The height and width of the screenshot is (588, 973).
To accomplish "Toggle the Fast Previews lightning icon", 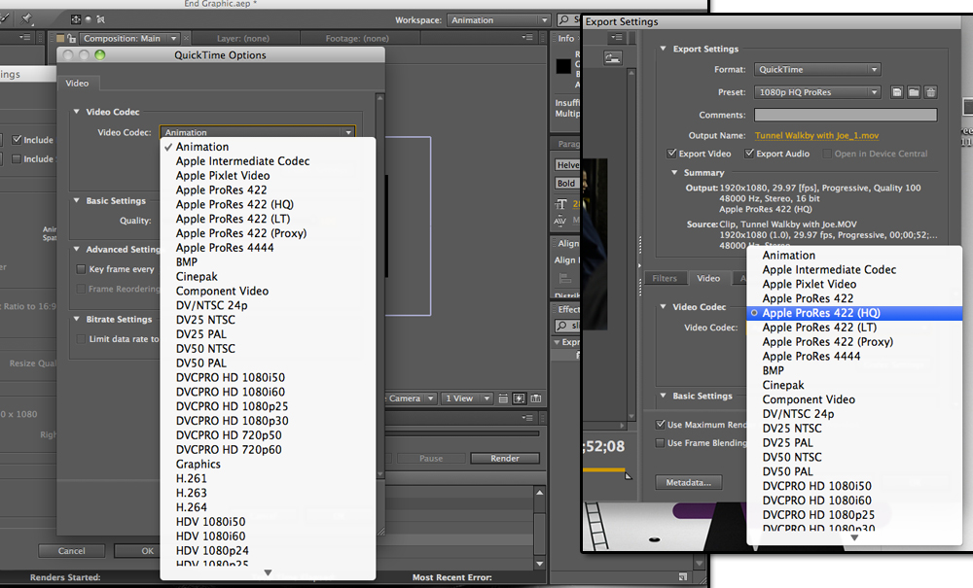I will (520, 398).
